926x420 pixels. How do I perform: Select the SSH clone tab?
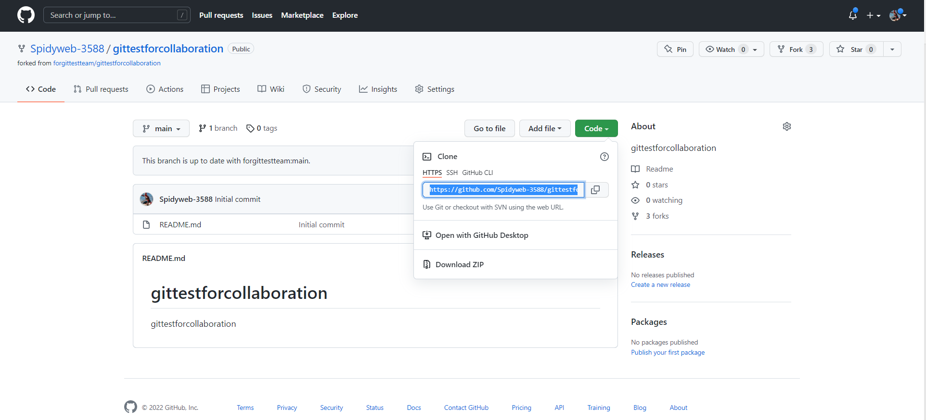pyautogui.click(x=452, y=173)
